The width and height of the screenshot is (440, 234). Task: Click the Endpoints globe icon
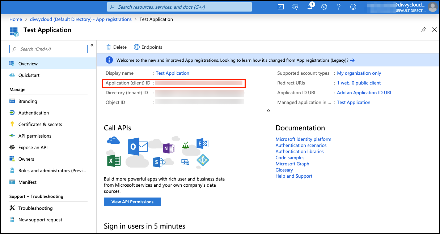click(x=137, y=47)
